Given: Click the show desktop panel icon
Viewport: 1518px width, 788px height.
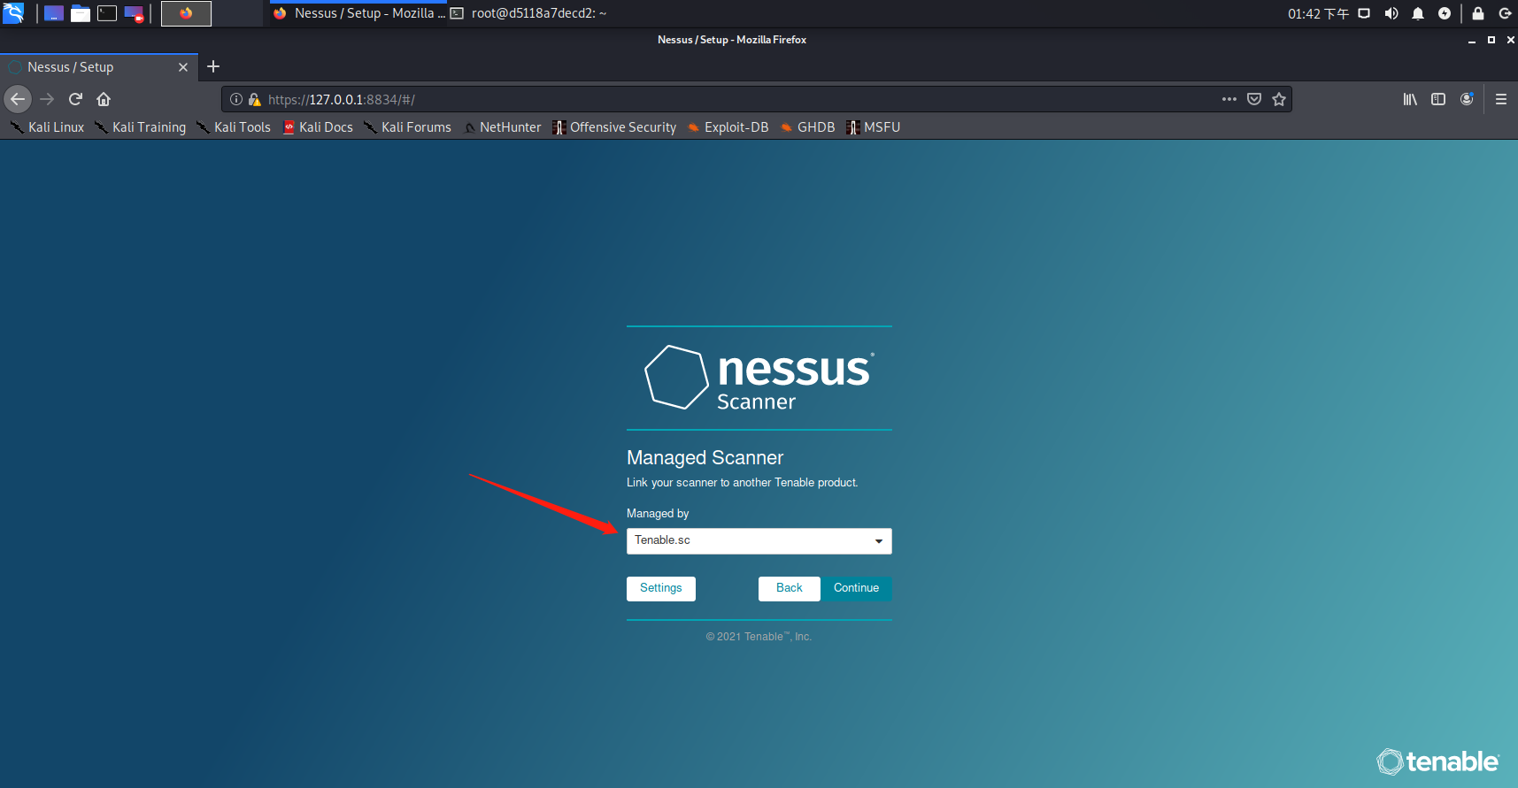Looking at the screenshot, I should pos(54,13).
